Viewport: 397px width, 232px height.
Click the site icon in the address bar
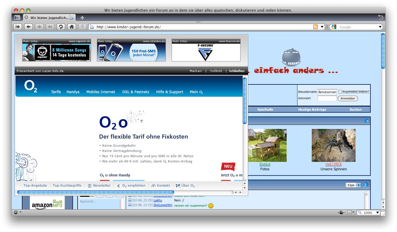92,27
